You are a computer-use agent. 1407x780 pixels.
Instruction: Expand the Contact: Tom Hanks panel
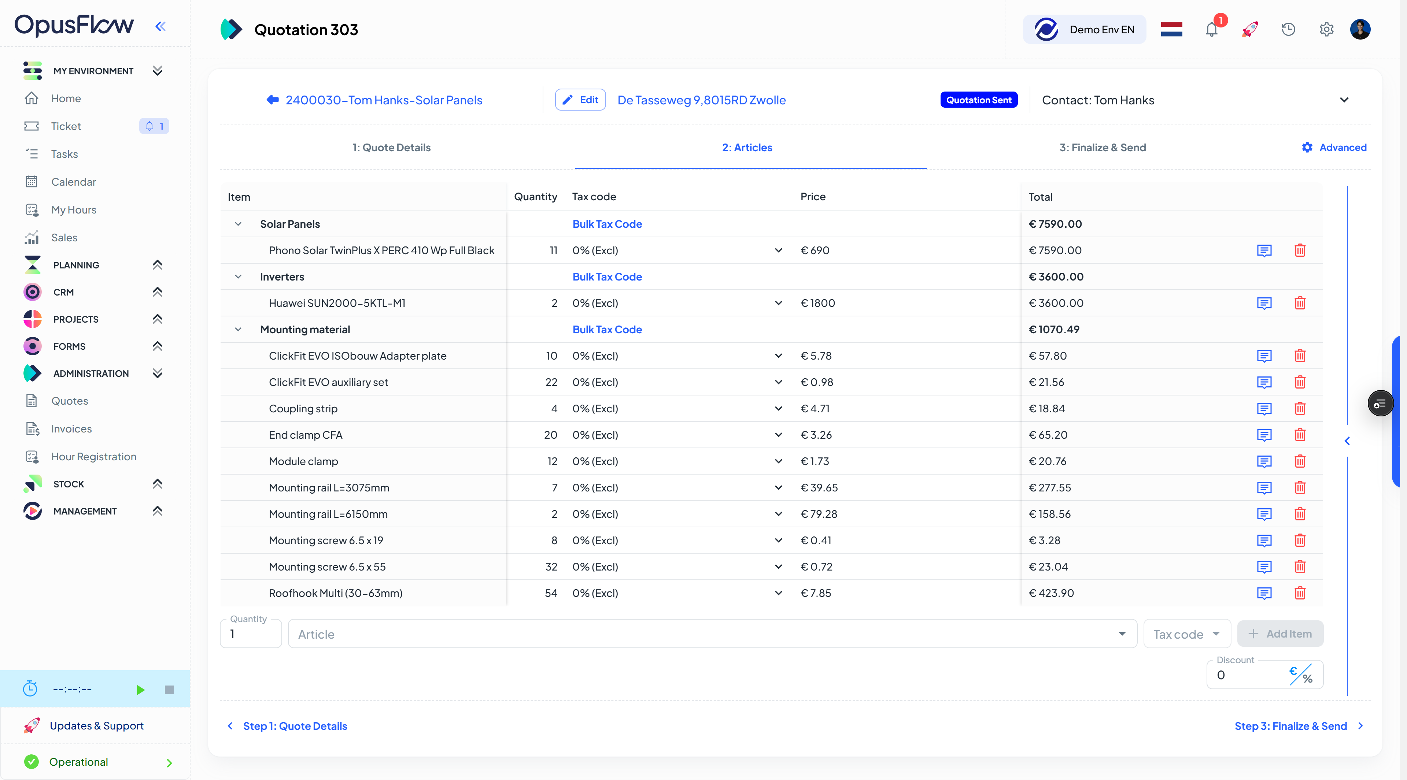1344,100
